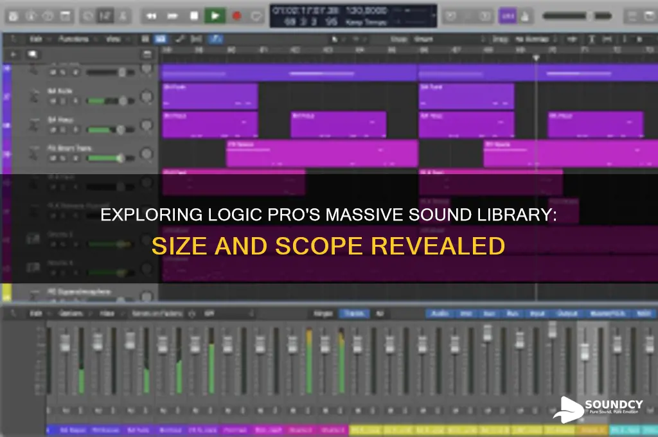Click the tempo value in LCD
This screenshot has width=658, height=437.
tap(366, 10)
